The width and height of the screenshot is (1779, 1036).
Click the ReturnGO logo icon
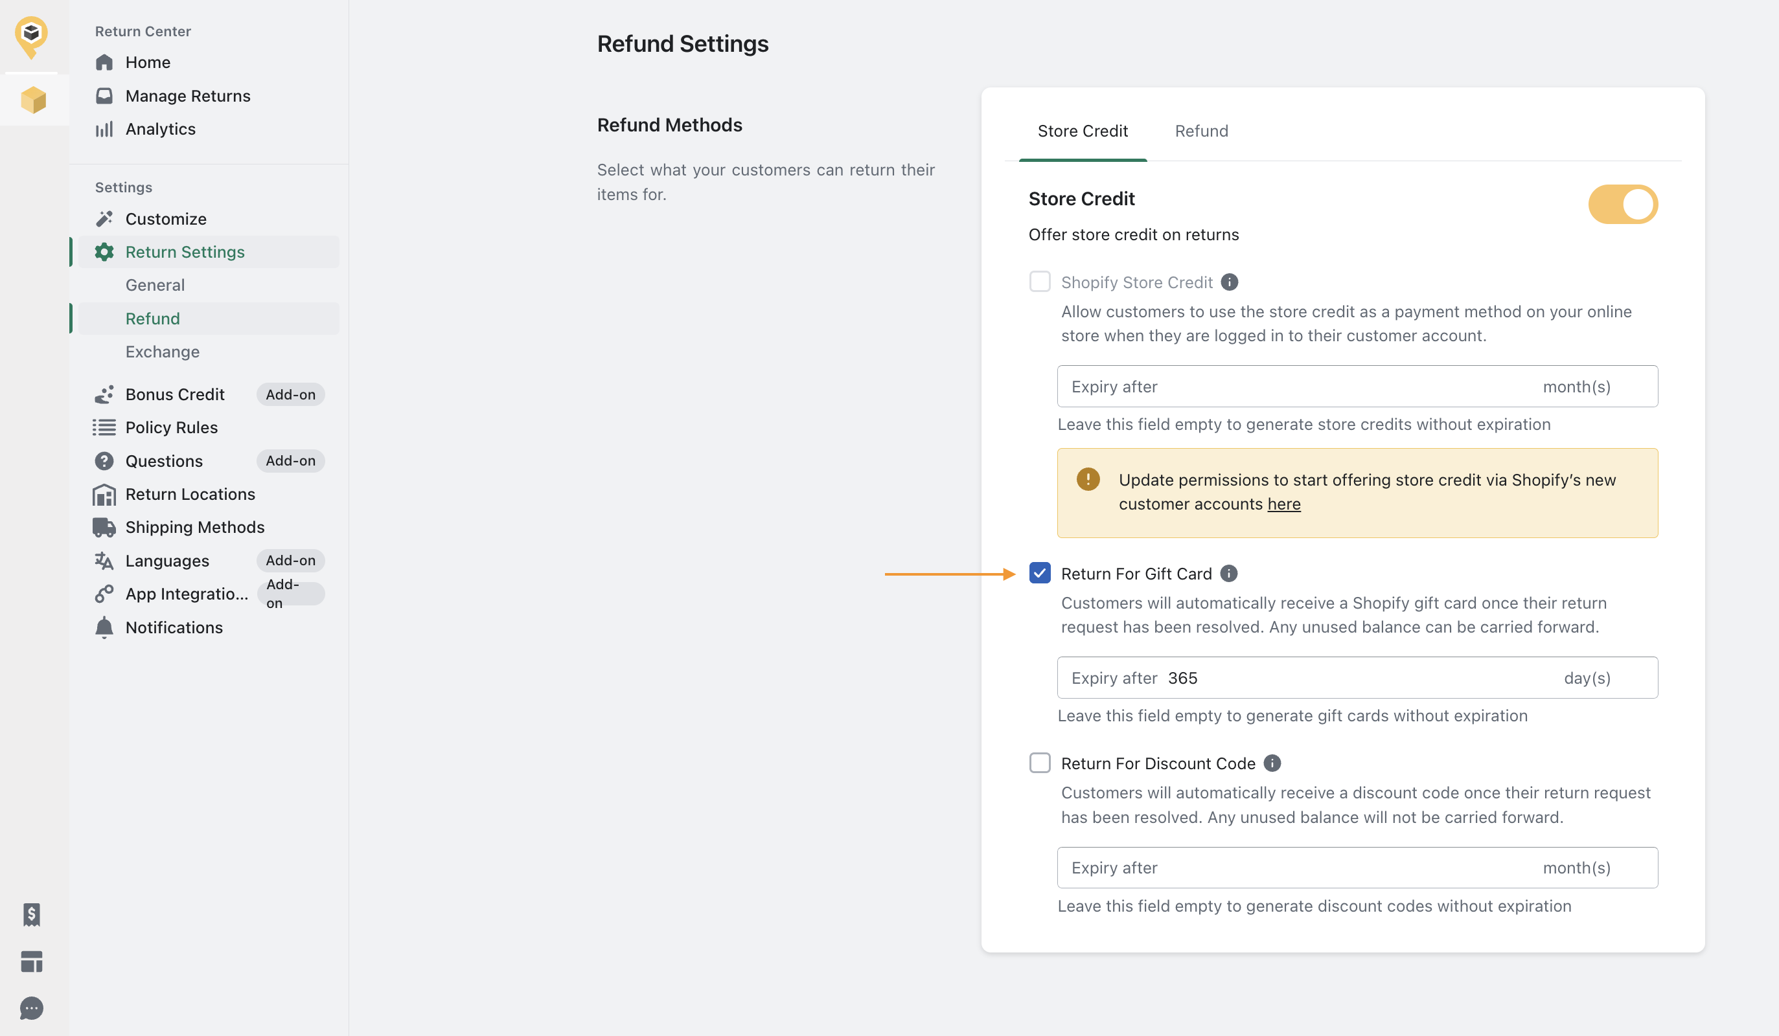coord(32,37)
